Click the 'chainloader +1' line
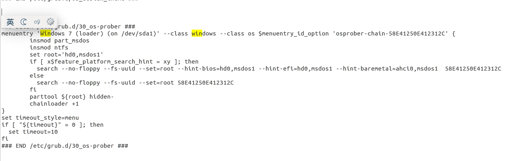Image resolution: width=510 pixels, height=161 pixels. (x=54, y=104)
